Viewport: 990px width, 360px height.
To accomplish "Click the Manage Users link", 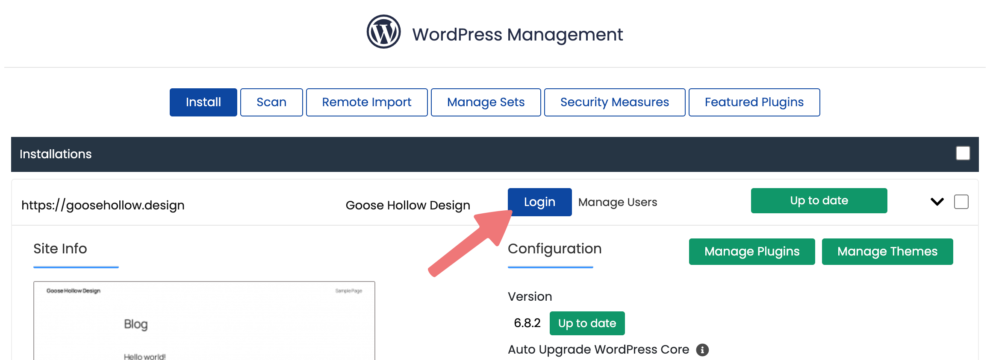I will (618, 202).
